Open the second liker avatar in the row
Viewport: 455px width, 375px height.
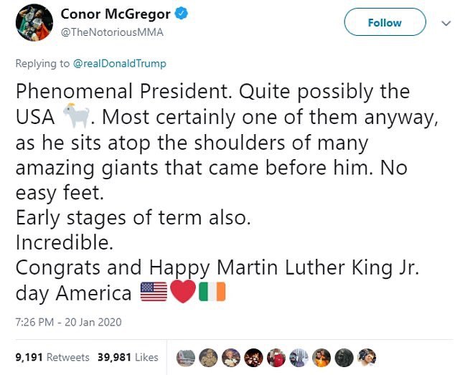point(208,357)
